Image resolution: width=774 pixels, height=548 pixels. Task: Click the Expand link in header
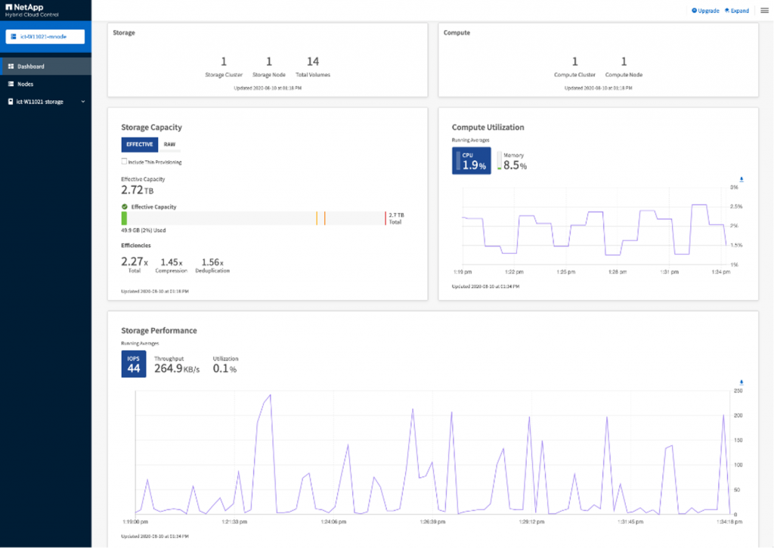(736, 11)
